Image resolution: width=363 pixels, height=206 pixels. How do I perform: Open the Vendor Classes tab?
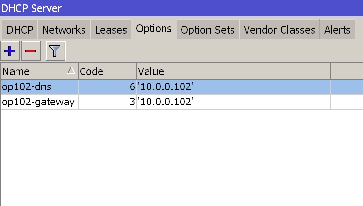point(279,30)
